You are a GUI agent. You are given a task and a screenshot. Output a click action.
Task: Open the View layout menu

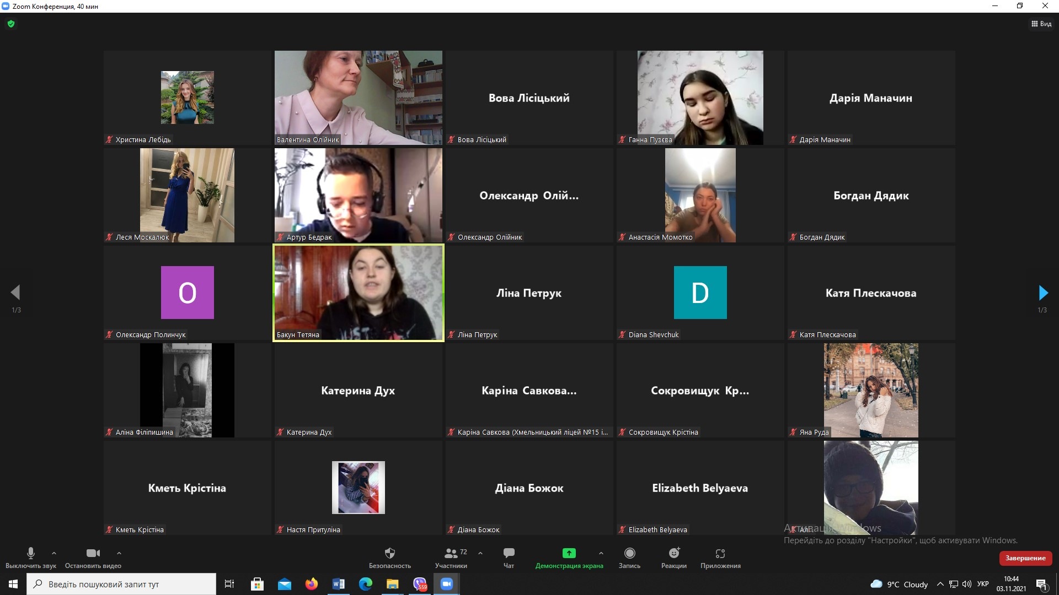(x=1041, y=24)
